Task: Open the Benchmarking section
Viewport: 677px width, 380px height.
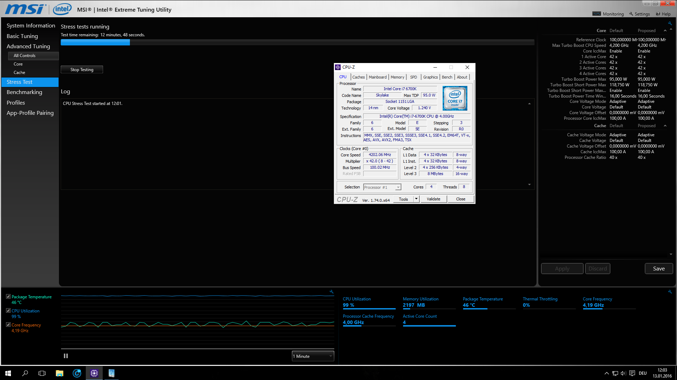Action: (24, 92)
